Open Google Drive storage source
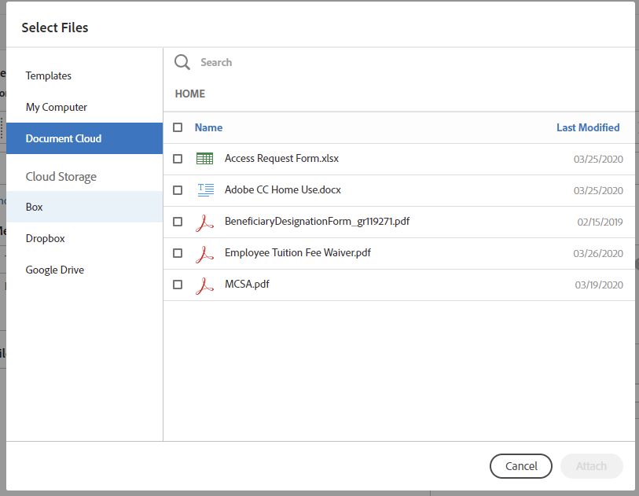The height and width of the screenshot is (496, 639). (x=55, y=270)
